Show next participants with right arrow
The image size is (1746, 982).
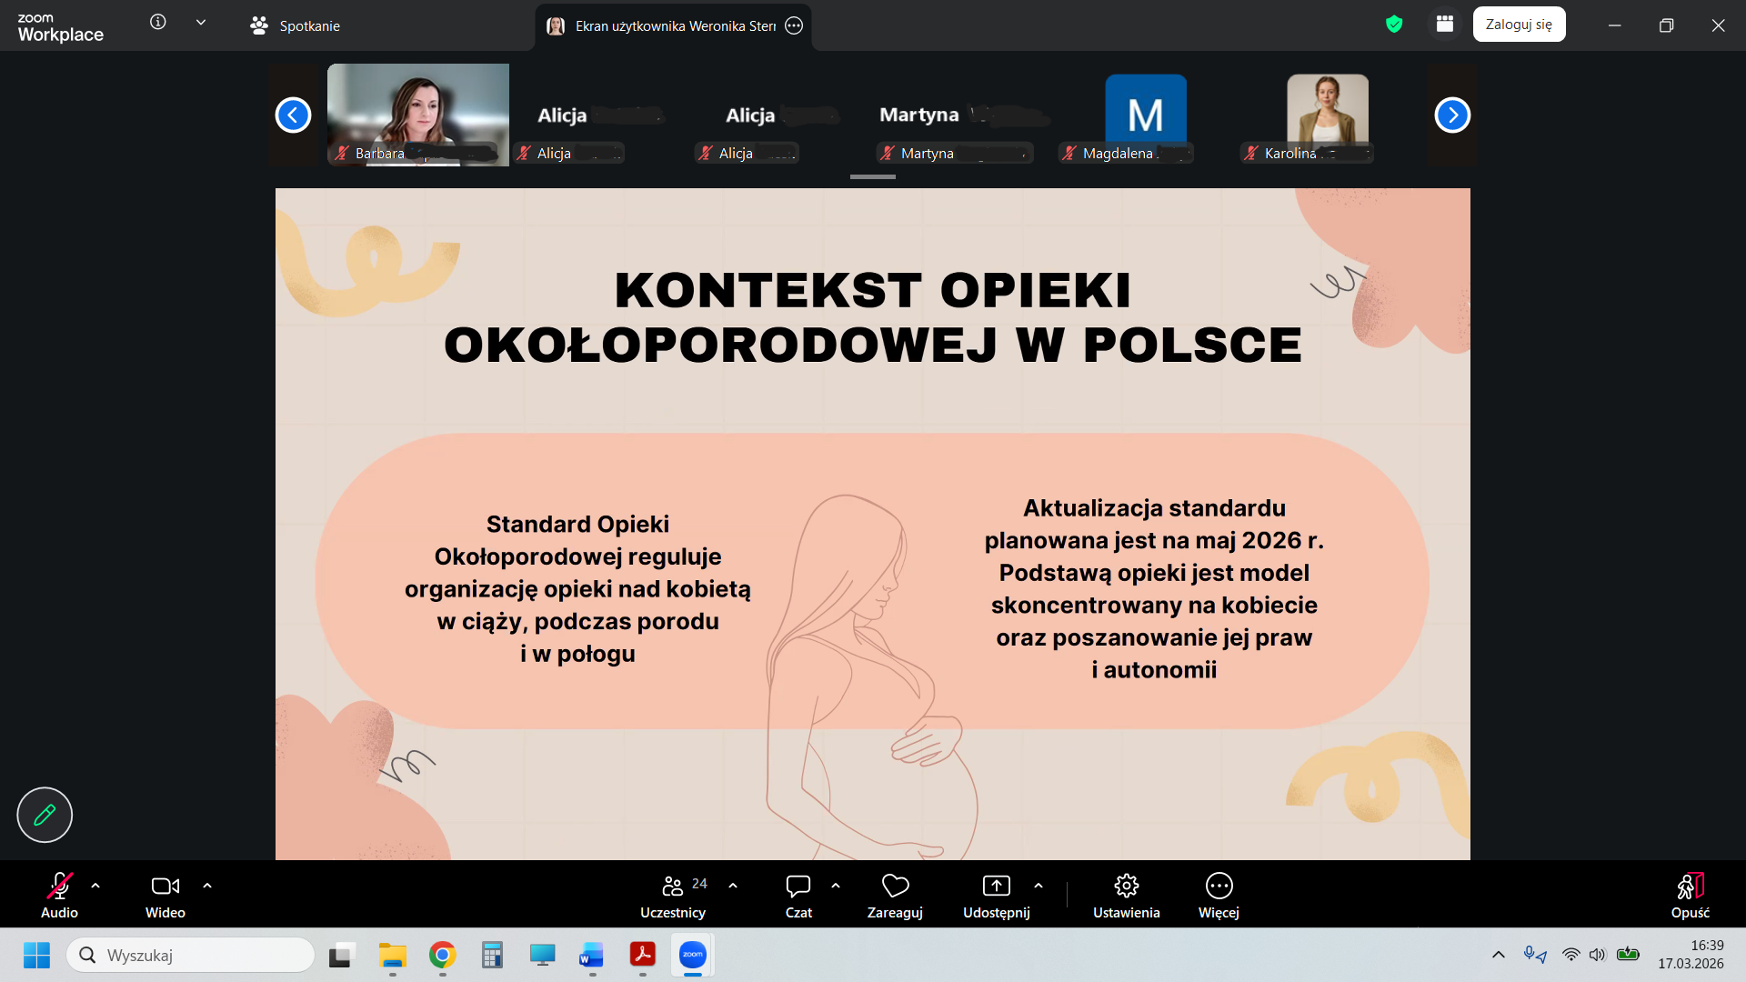click(x=1451, y=115)
